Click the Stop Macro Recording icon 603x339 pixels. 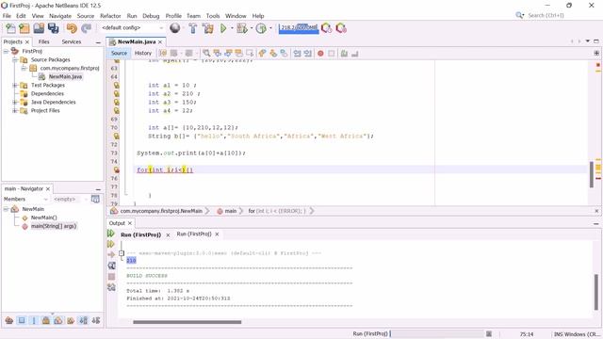[331, 54]
